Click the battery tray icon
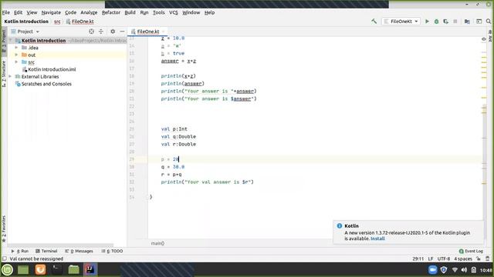Viewport: 494px width, 277px height. [x=473, y=270]
